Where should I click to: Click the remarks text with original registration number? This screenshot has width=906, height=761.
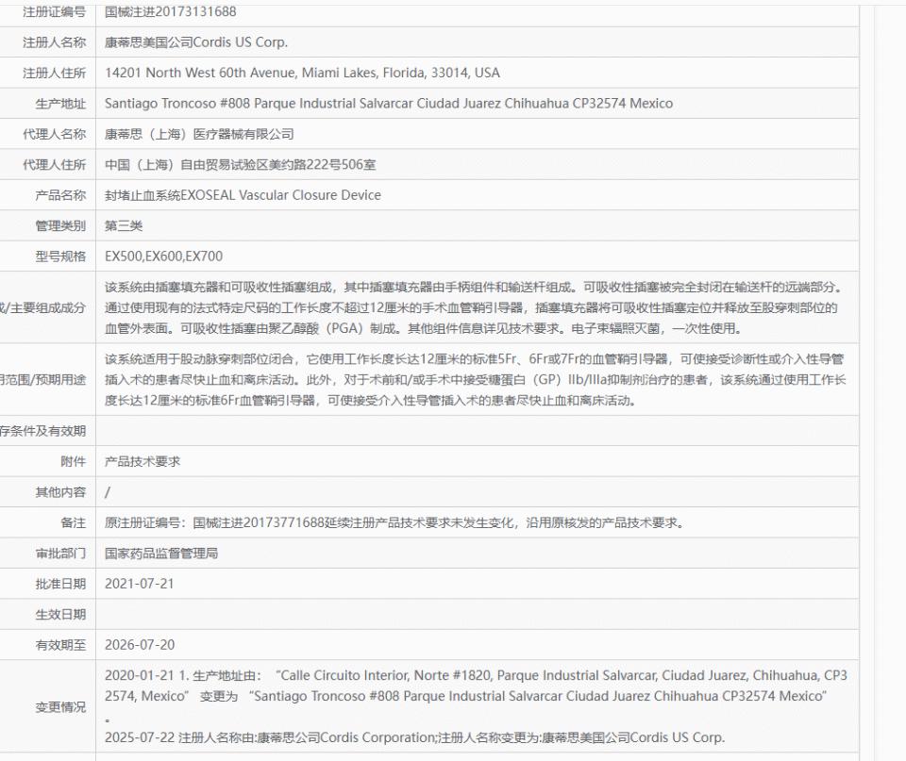(x=394, y=522)
